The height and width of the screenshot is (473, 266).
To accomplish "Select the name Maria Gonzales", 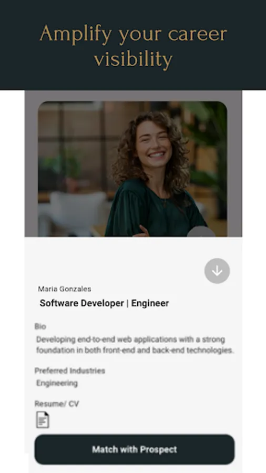I will pyautogui.click(x=65, y=289).
